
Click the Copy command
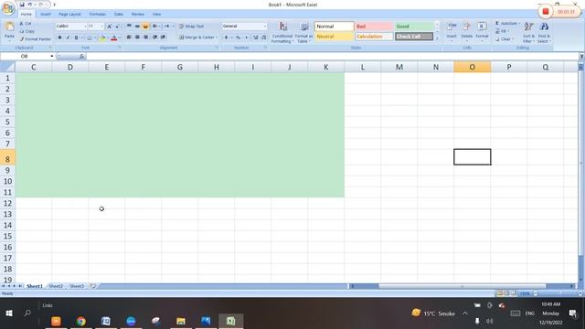pyautogui.click(x=27, y=31)
